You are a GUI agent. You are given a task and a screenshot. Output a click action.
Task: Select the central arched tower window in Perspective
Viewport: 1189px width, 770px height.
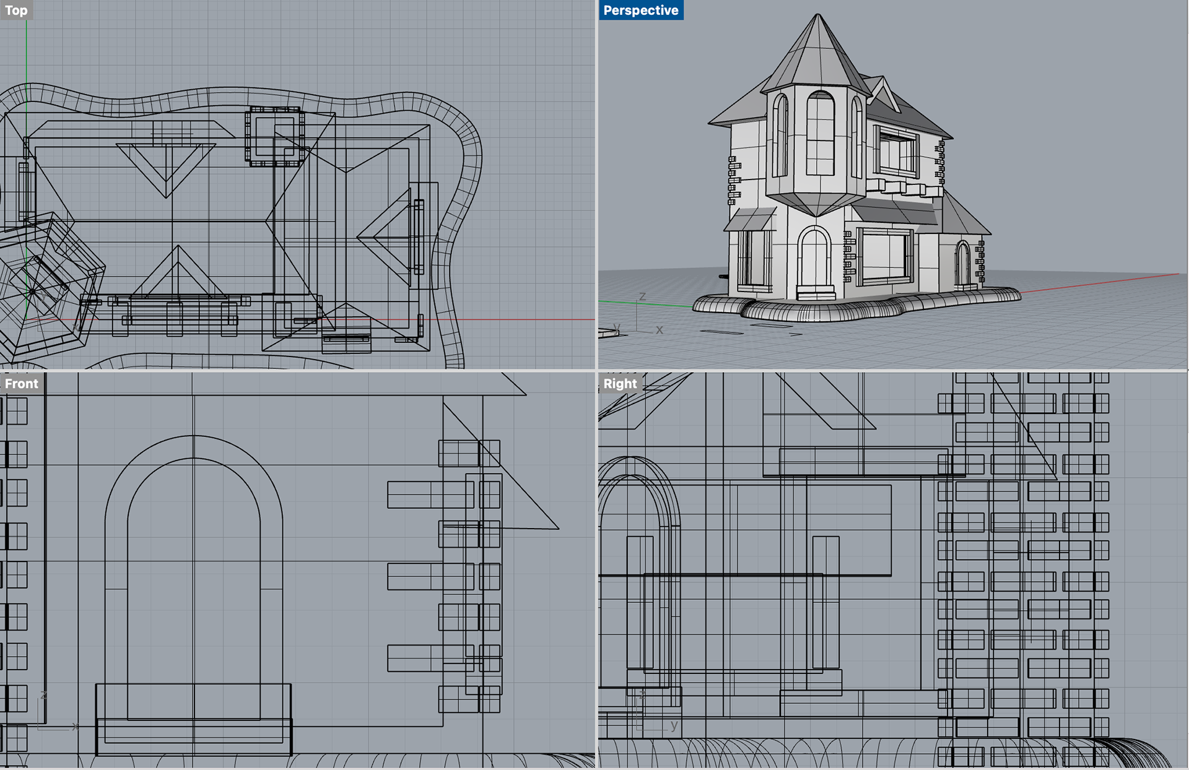(821, 133)
